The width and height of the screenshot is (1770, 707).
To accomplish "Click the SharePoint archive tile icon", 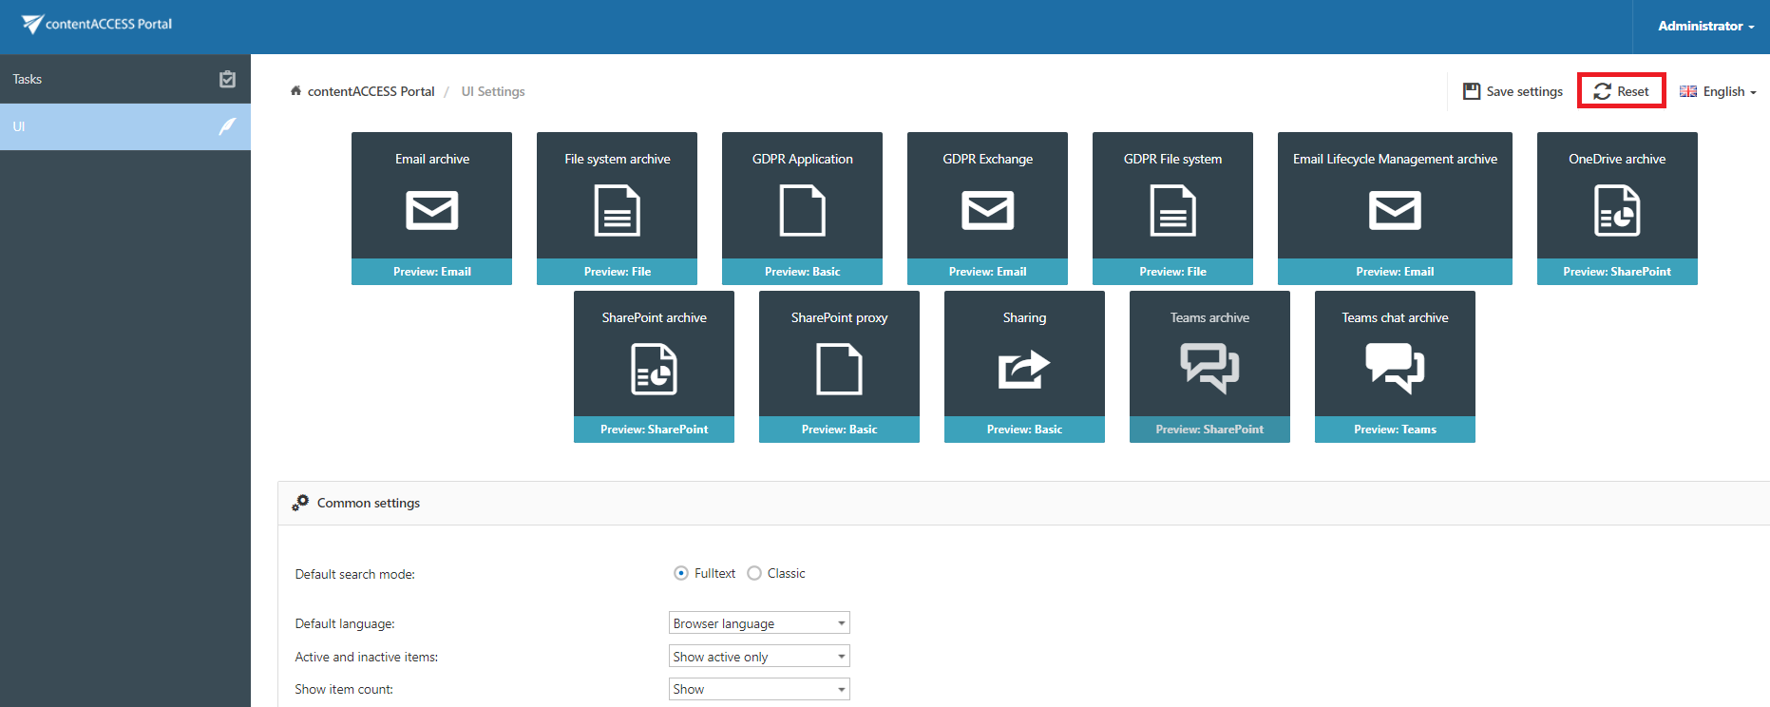I will pos(654,369).
